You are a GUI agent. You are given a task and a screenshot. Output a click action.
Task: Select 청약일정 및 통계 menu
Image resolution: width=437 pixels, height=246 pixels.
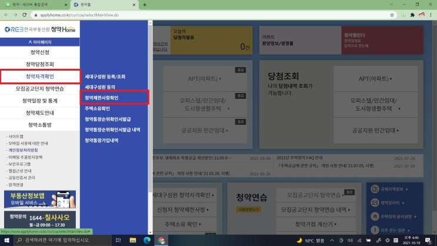(x=40, y=101)
